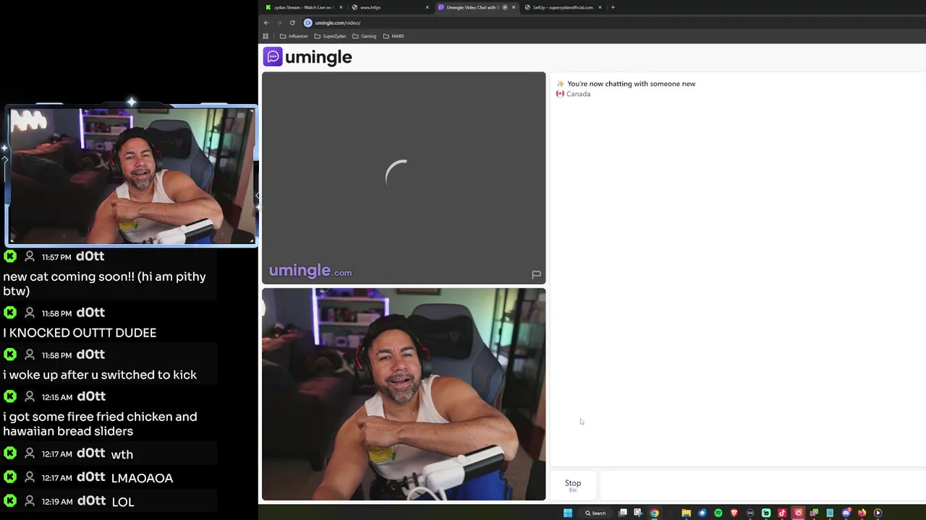
Task: Open Chrome from the taskbar
Action: click(x=654, y=513)
